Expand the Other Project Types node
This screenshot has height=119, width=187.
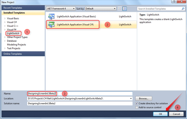point(5,37)
